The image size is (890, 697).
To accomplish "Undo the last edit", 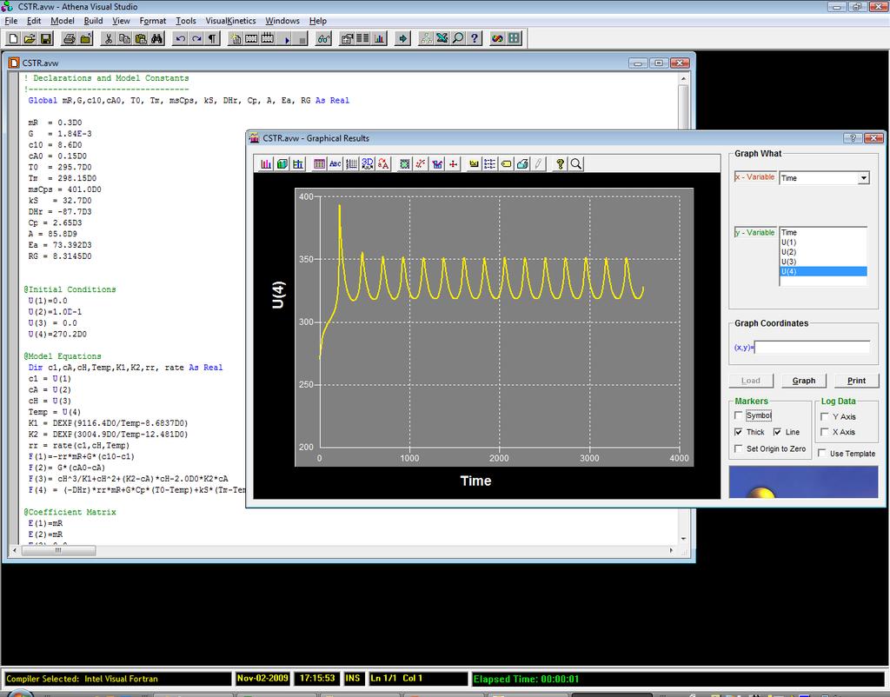I will tap(180, 38).
